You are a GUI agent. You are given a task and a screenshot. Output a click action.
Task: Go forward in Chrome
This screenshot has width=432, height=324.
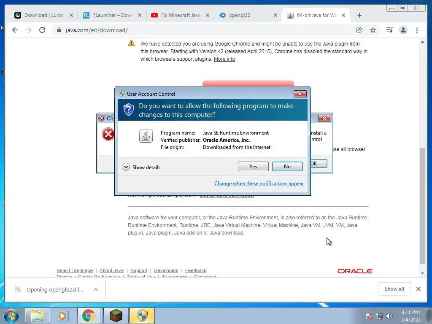pyautogui.click(x=29, y=30)
